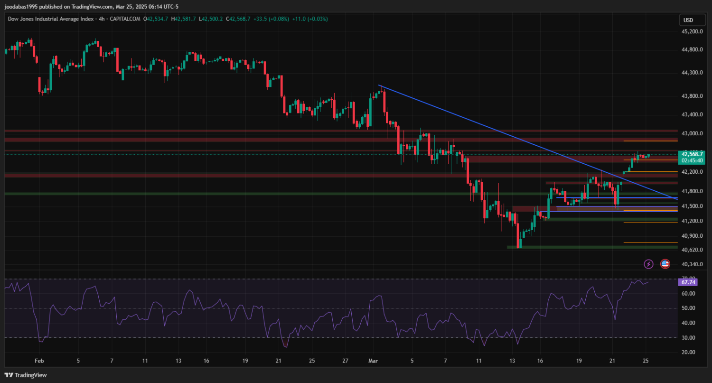Click the US flag economic event icon
712x383 pixels.
point(665,264)
